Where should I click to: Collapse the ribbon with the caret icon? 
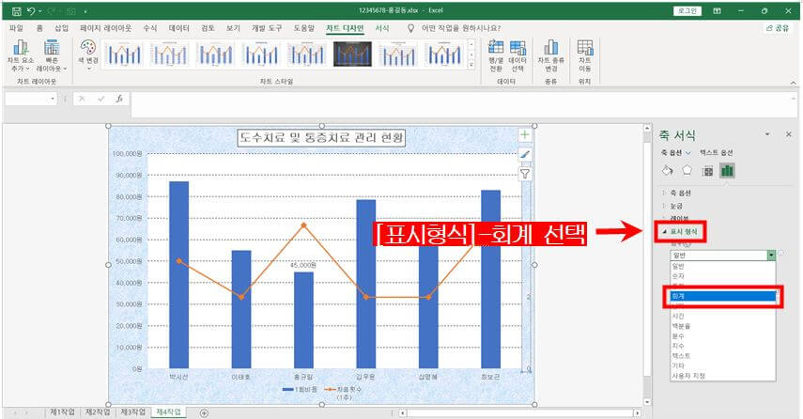pyautogui.click(x=793, y=83)
